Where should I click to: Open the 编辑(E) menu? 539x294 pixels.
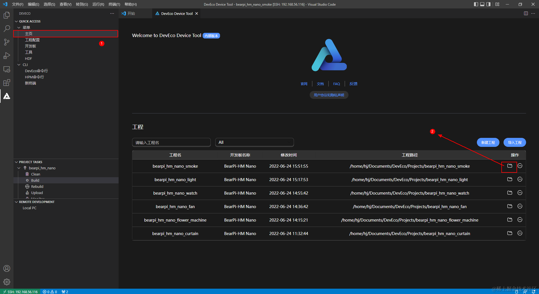33,4
